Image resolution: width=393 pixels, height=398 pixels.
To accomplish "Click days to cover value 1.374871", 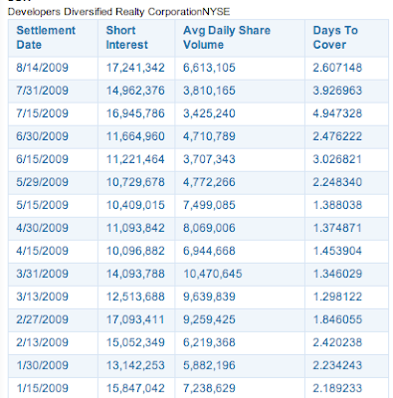I will click(337, 228).
